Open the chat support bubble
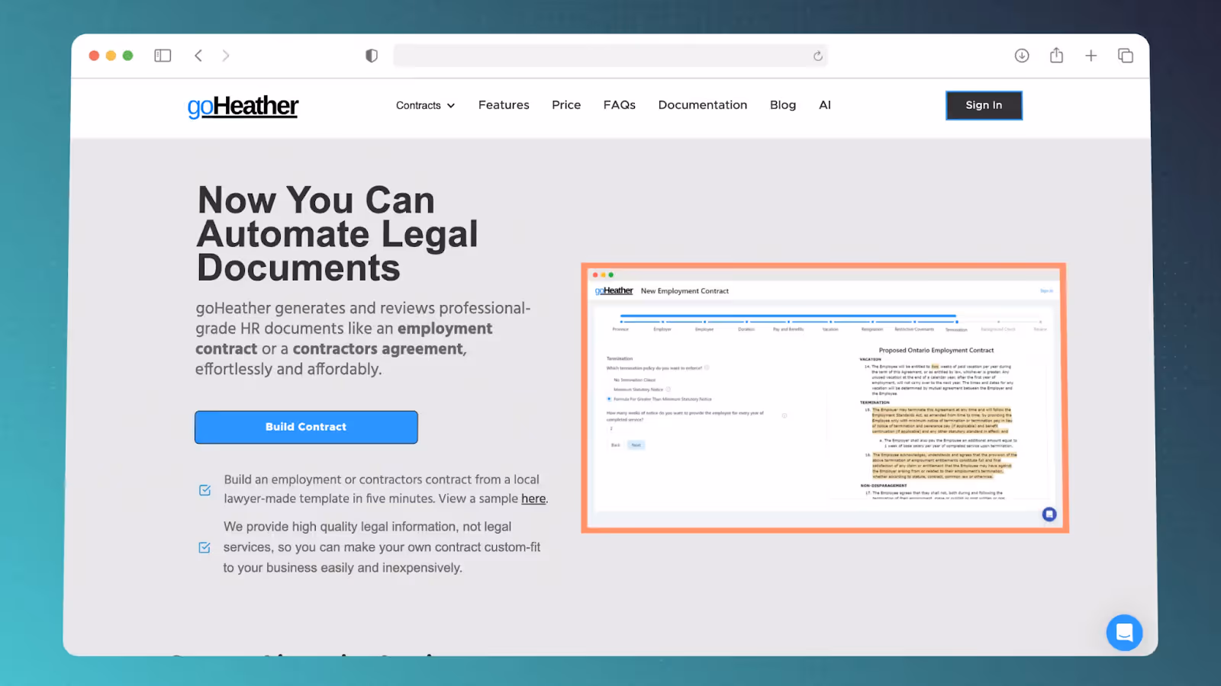 point(1124,632)
